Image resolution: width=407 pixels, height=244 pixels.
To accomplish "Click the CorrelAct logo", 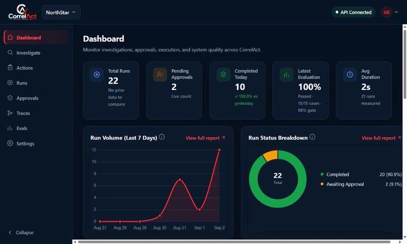I will pos(22,12).
